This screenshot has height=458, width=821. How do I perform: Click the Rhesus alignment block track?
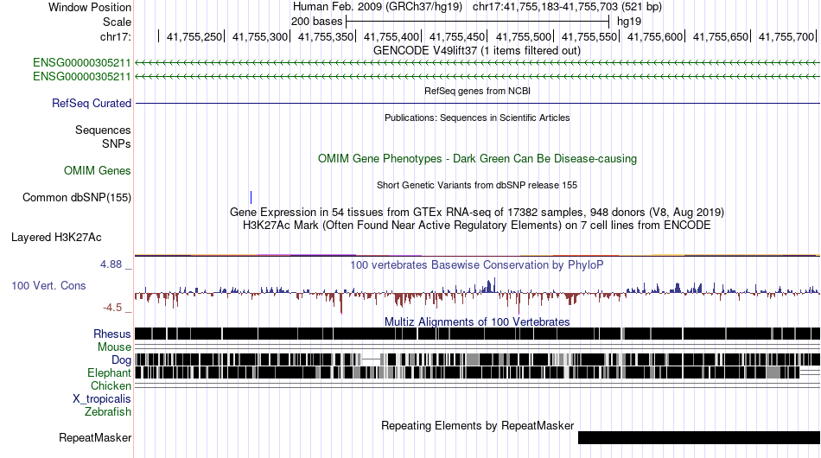point(478,334)
